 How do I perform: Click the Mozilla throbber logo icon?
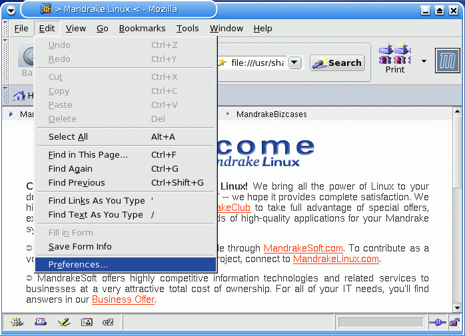click(448, 61)
